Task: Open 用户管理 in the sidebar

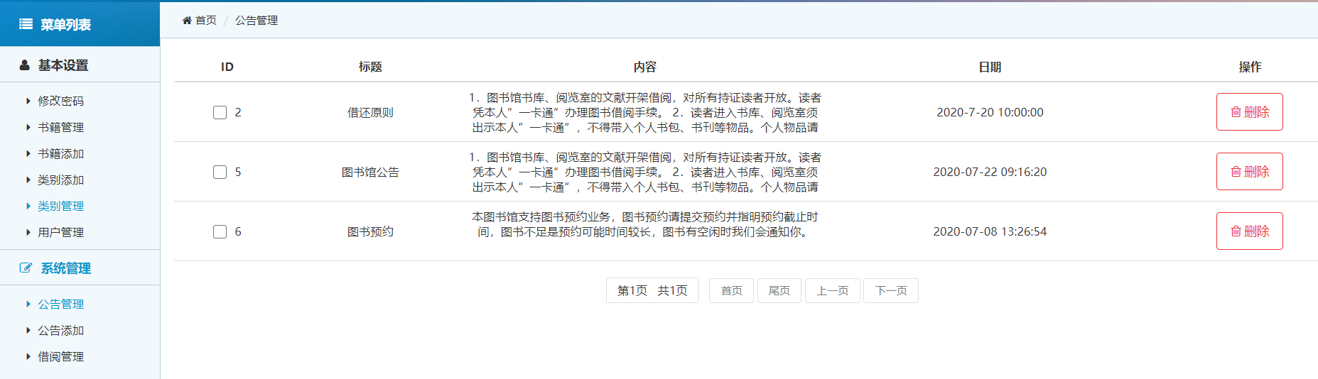Action: click(60, 232)
